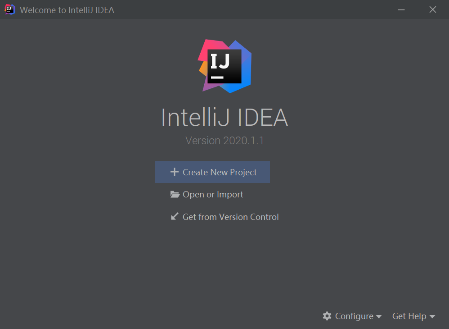
Task: Open the Get Help menu
Action: 413,316
